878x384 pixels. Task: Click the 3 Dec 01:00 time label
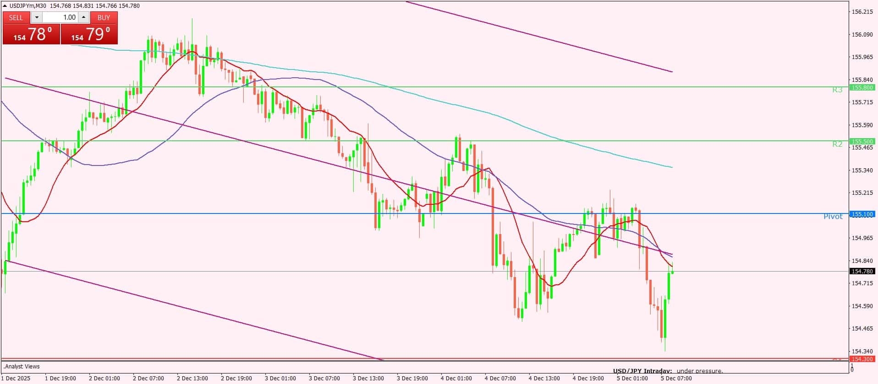280,379
